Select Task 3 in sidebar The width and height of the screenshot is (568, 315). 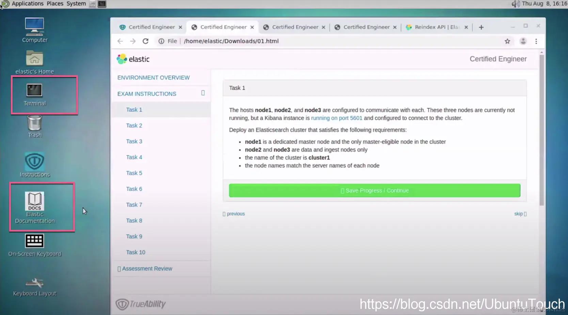click(x=134, y=141)
